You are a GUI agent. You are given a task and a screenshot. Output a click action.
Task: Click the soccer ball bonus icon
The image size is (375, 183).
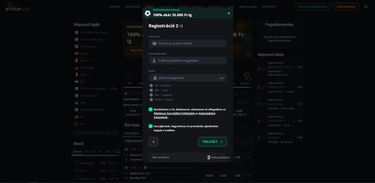148,13
